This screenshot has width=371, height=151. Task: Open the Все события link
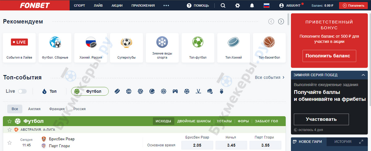pyautogui.click(x=270, y=78)
